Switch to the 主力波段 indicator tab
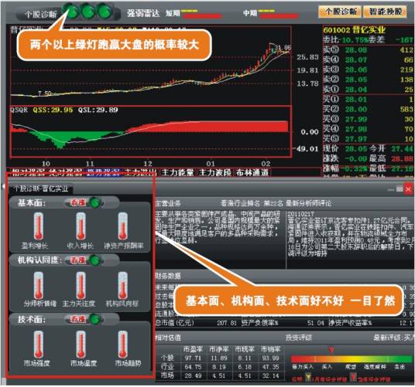This screenshot has width=415, height=387. 215,172
